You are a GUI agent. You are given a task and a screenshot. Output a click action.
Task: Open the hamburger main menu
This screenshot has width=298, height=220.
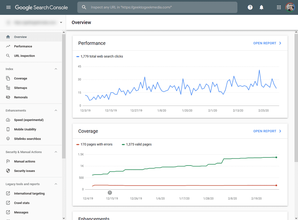[8, 7]
